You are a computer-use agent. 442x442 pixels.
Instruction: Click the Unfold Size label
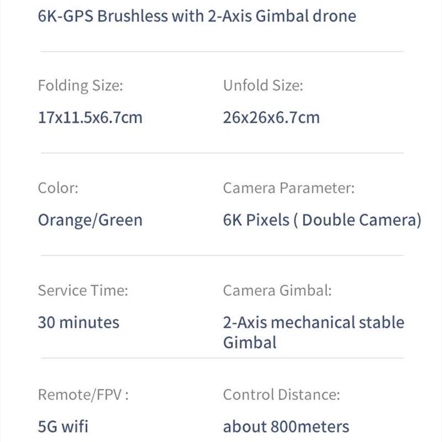(x=263, y=86)
